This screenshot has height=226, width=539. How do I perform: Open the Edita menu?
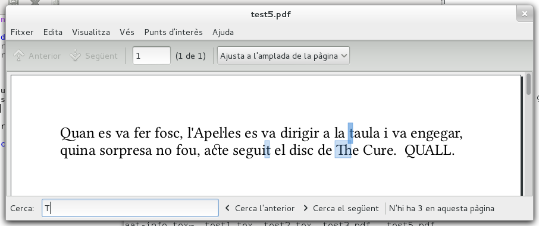click(53, 32)
